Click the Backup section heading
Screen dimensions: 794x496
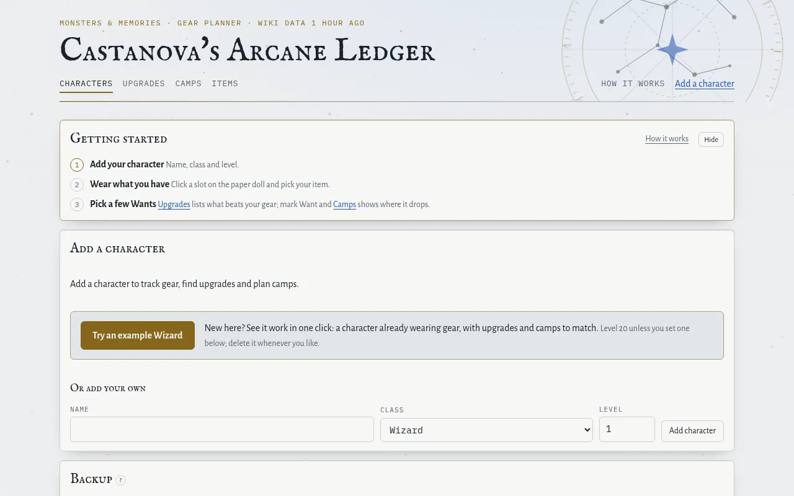pyautogui.click(x=91, y=479)
